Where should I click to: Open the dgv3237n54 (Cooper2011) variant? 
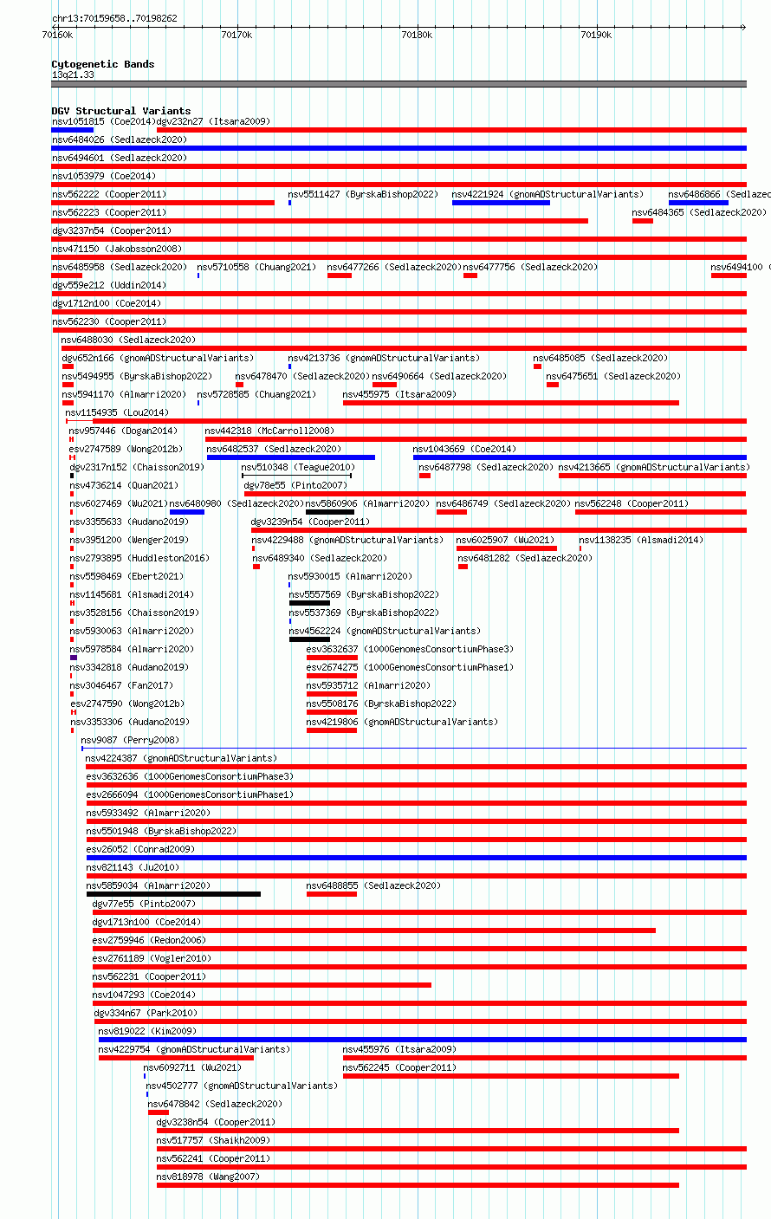coord(112,230)
